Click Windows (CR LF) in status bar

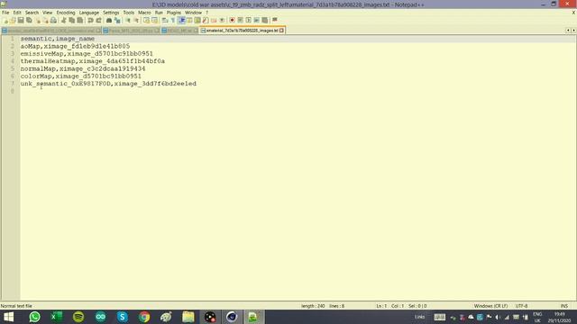(x=490, y=306)
